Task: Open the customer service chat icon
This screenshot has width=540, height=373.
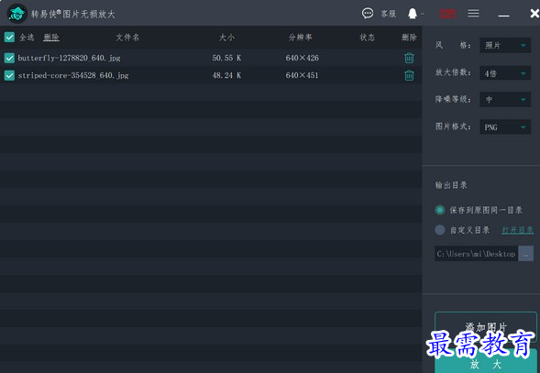Action: click(368, 14)
